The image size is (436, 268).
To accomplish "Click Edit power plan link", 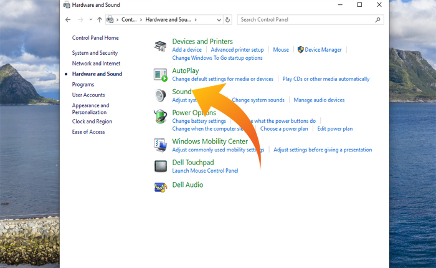I will [334, 129].
